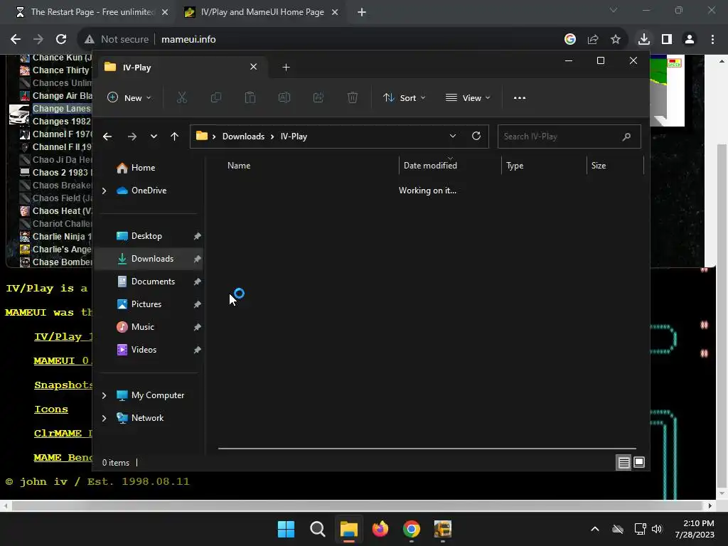Open Chrome three-dot menu

[712, 40]
